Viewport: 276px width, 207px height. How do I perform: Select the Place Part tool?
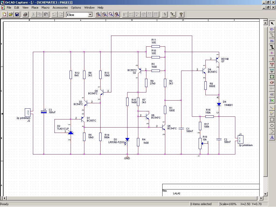click(272, 29)
